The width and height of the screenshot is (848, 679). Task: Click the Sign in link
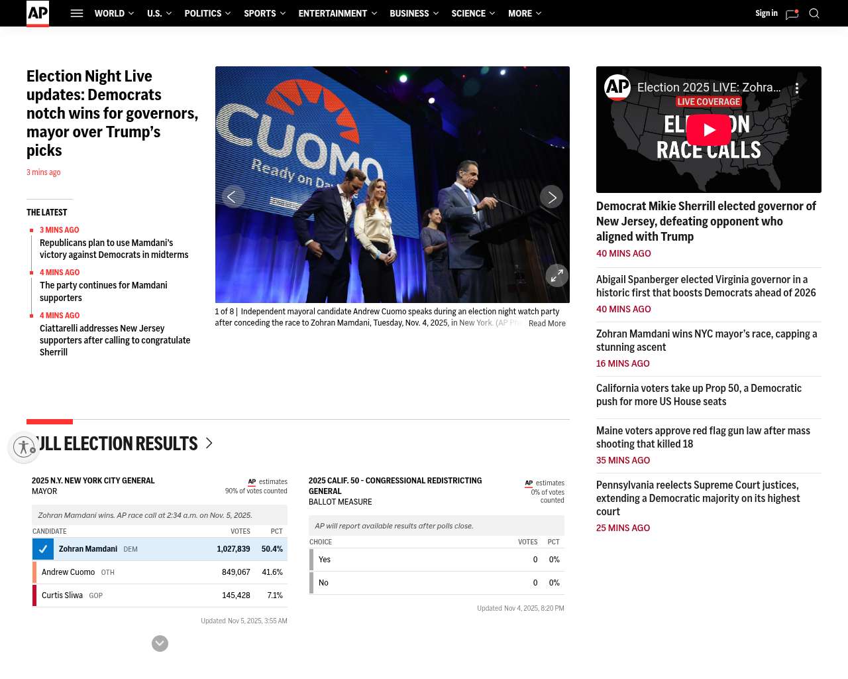(x=767, y=13)
